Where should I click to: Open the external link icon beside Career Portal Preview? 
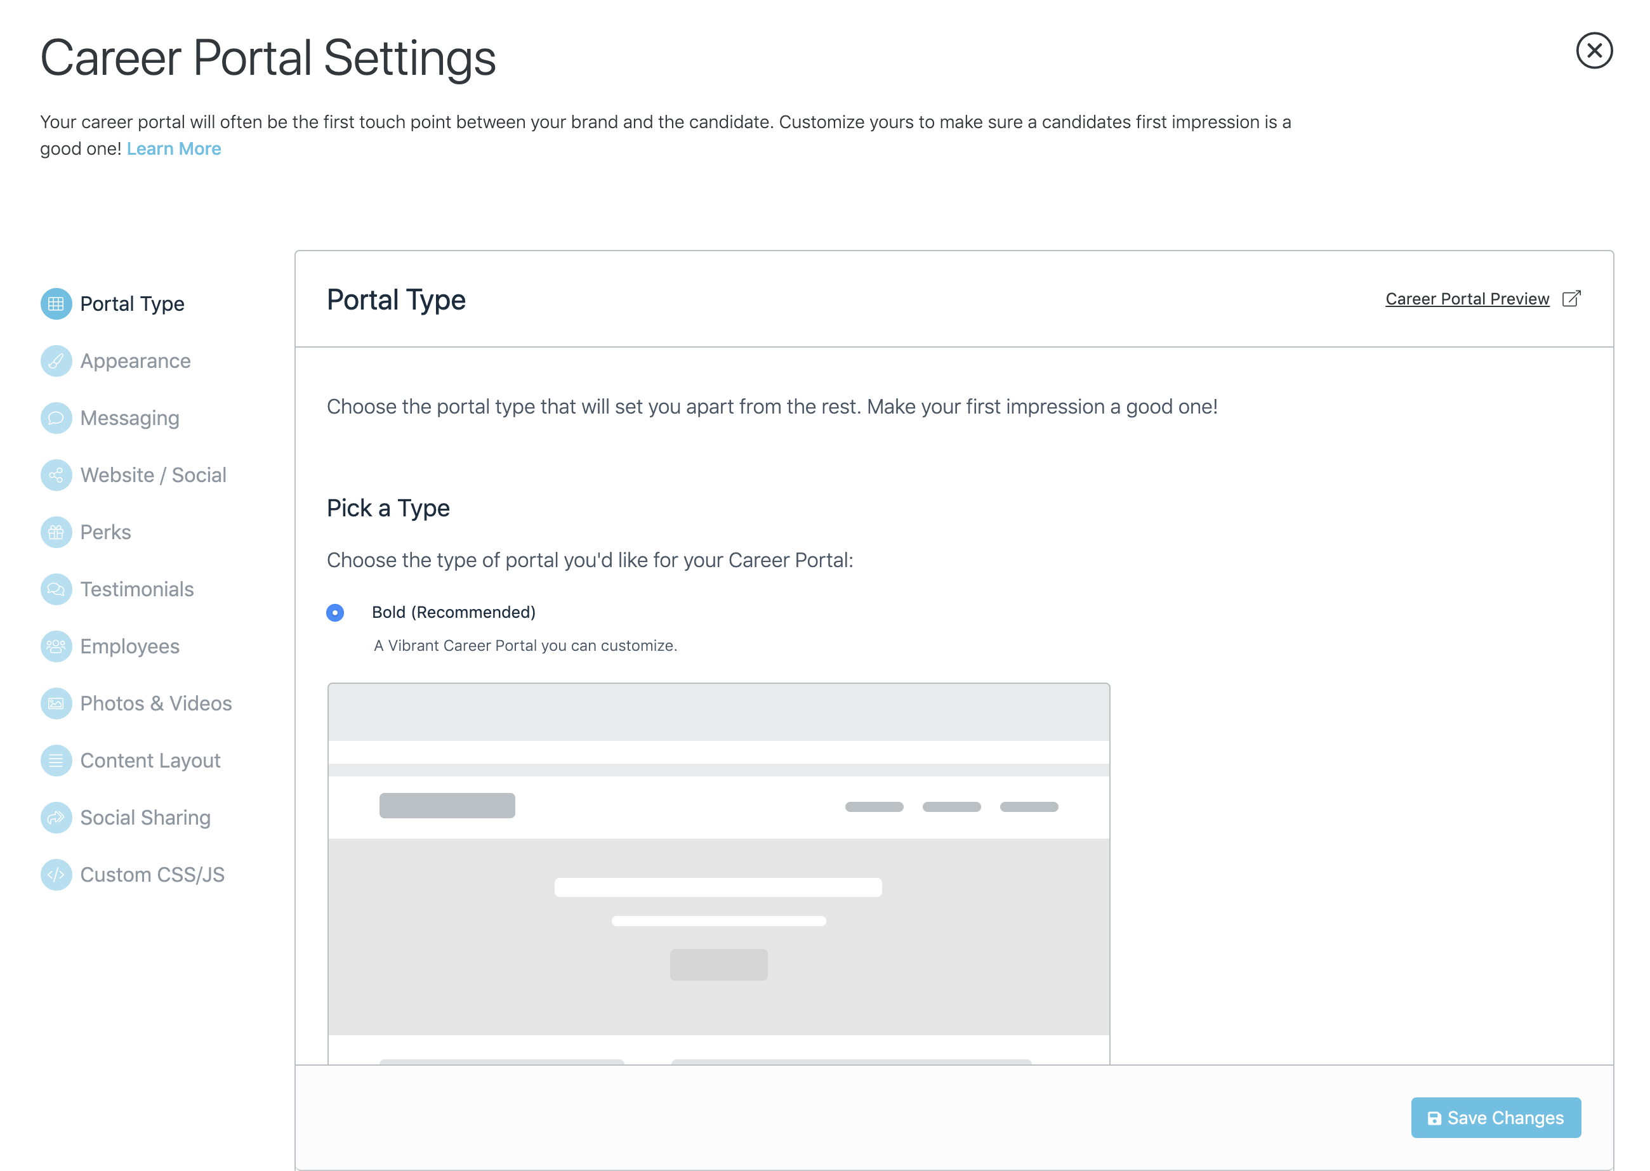coord(1571,299)
